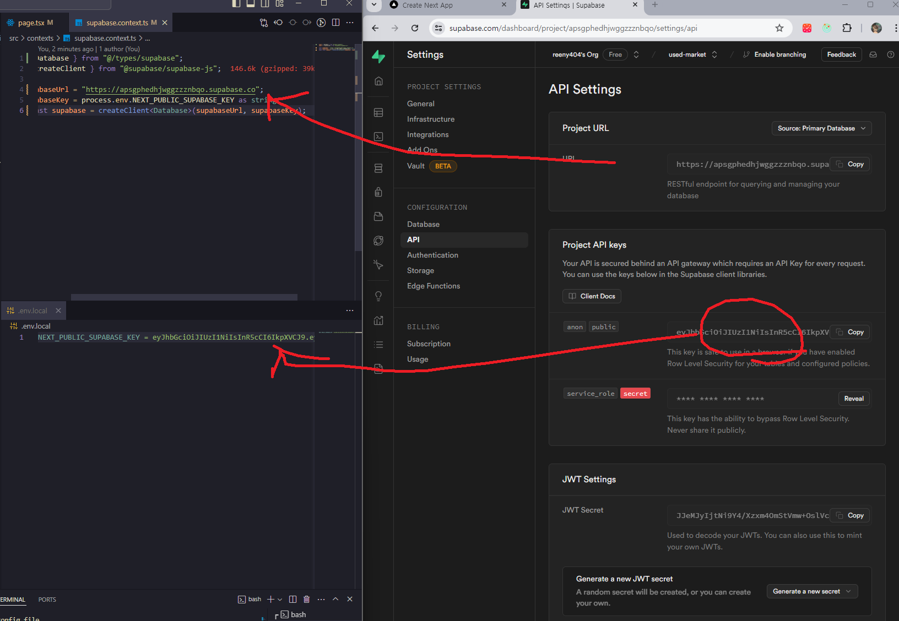Toggle VS Code secondary sidebar layout button

coord(265,3)
